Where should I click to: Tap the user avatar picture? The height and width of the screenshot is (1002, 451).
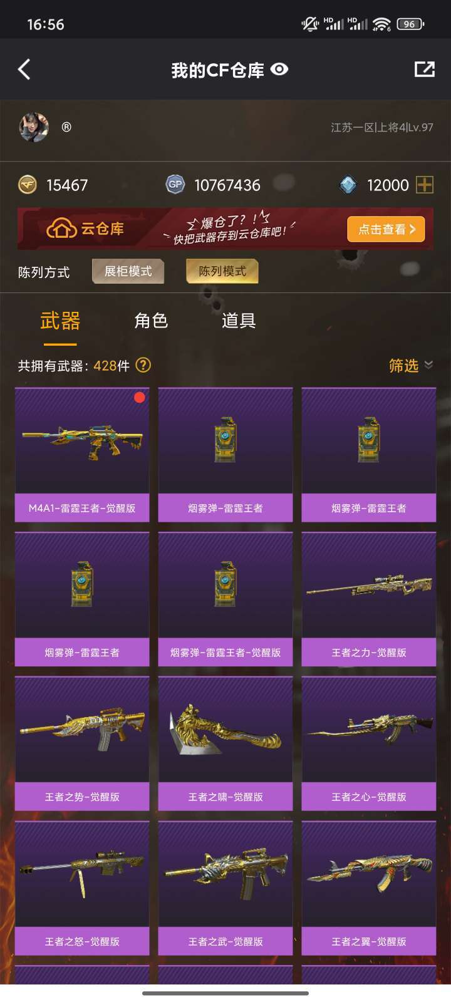[34, 127]
